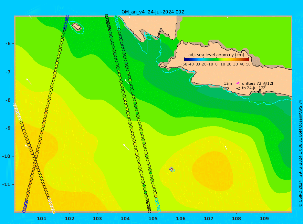This screenshot has width=303, height=224.
Task: Click the orange high-anomaly patch near 107°E, 10.5°S
Action: coord(212,171)
